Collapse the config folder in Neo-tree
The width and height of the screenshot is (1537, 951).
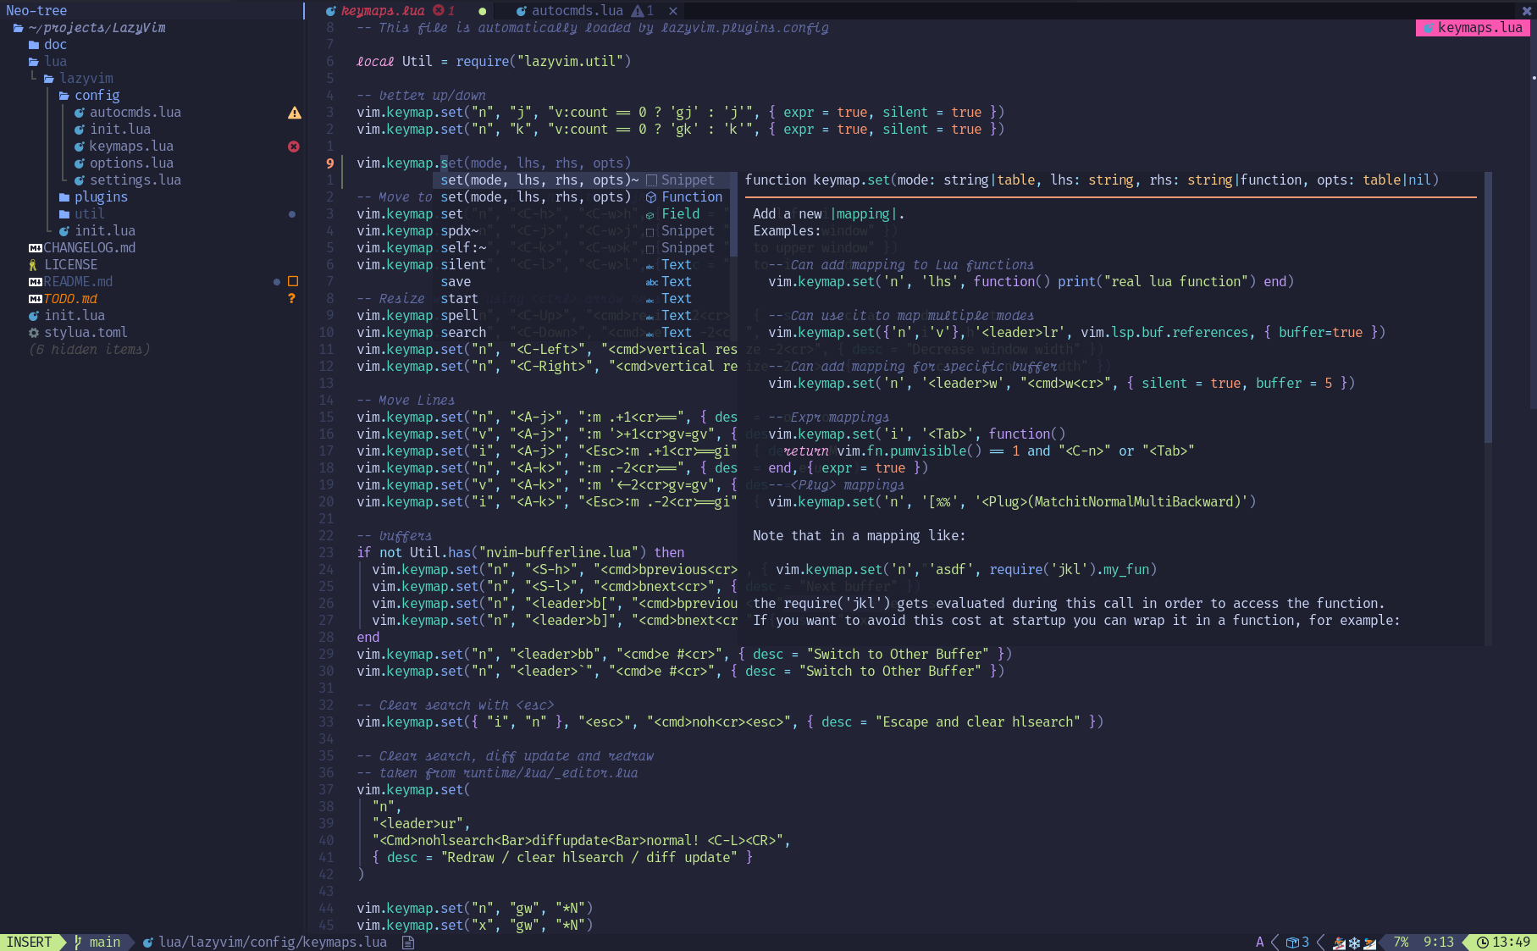[97, 95]
